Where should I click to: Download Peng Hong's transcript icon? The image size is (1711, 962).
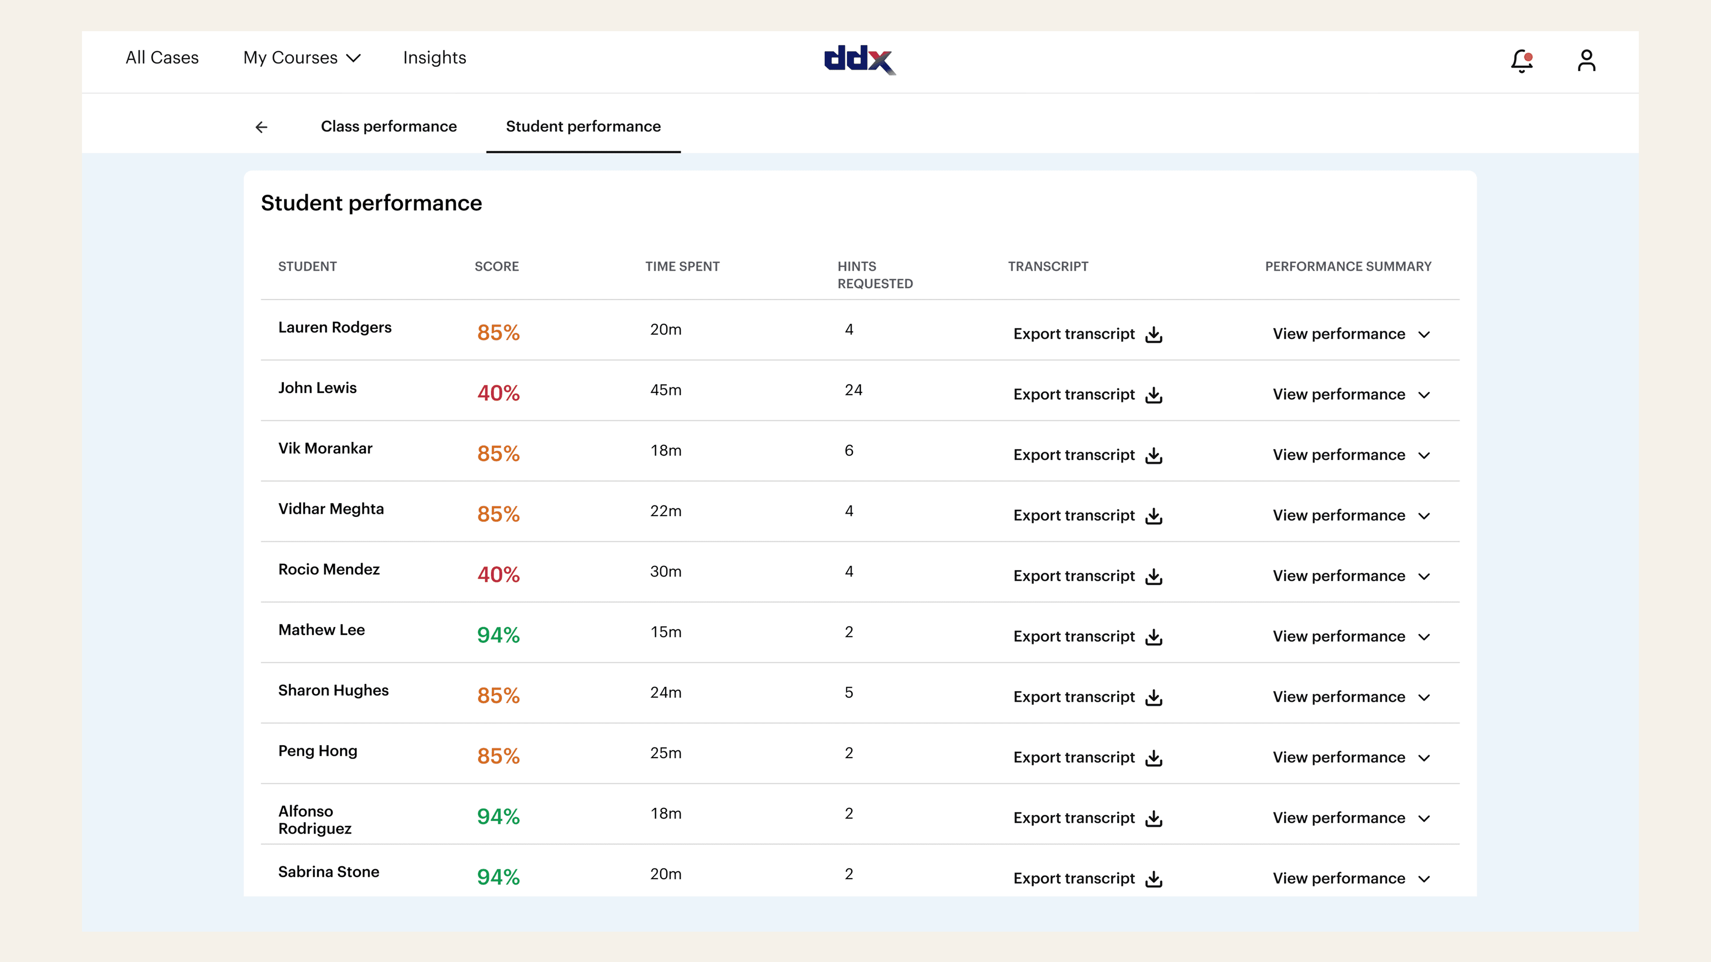tap(1154, 758)
